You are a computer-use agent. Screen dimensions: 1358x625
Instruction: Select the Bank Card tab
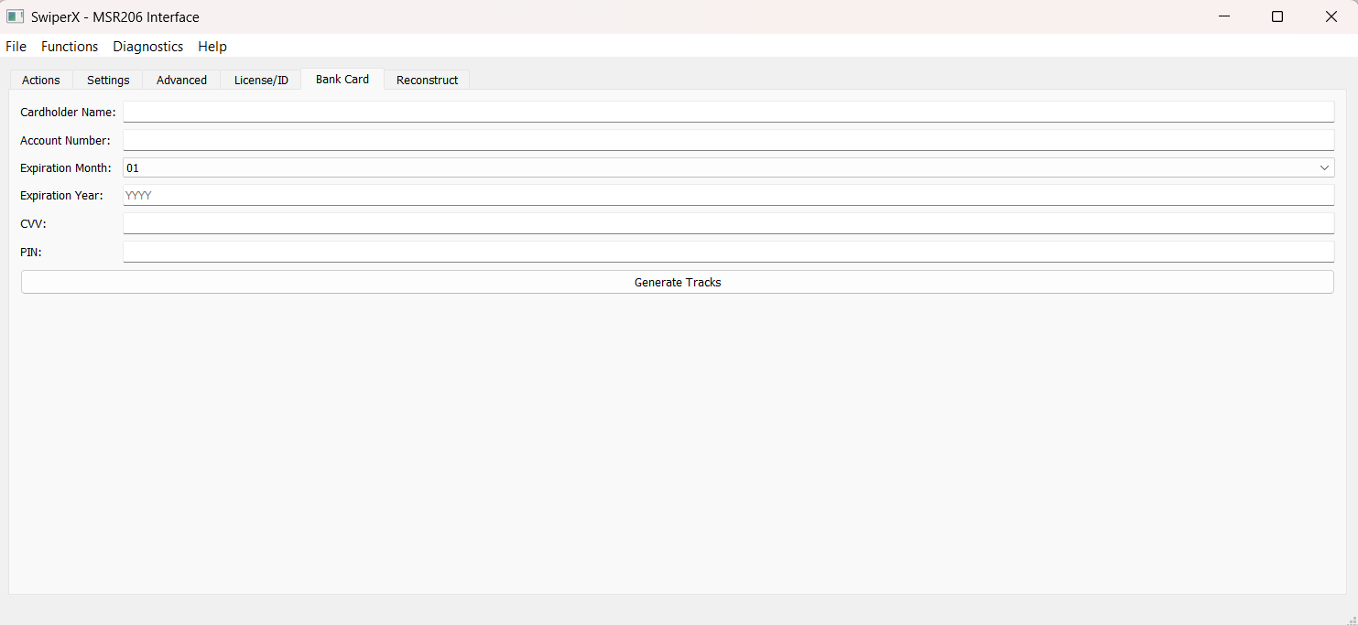tap(342, 80)
